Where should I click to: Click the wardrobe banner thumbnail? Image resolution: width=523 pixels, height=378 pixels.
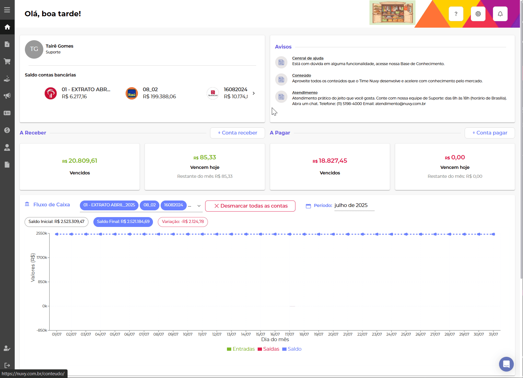click(x=392, y=13)
